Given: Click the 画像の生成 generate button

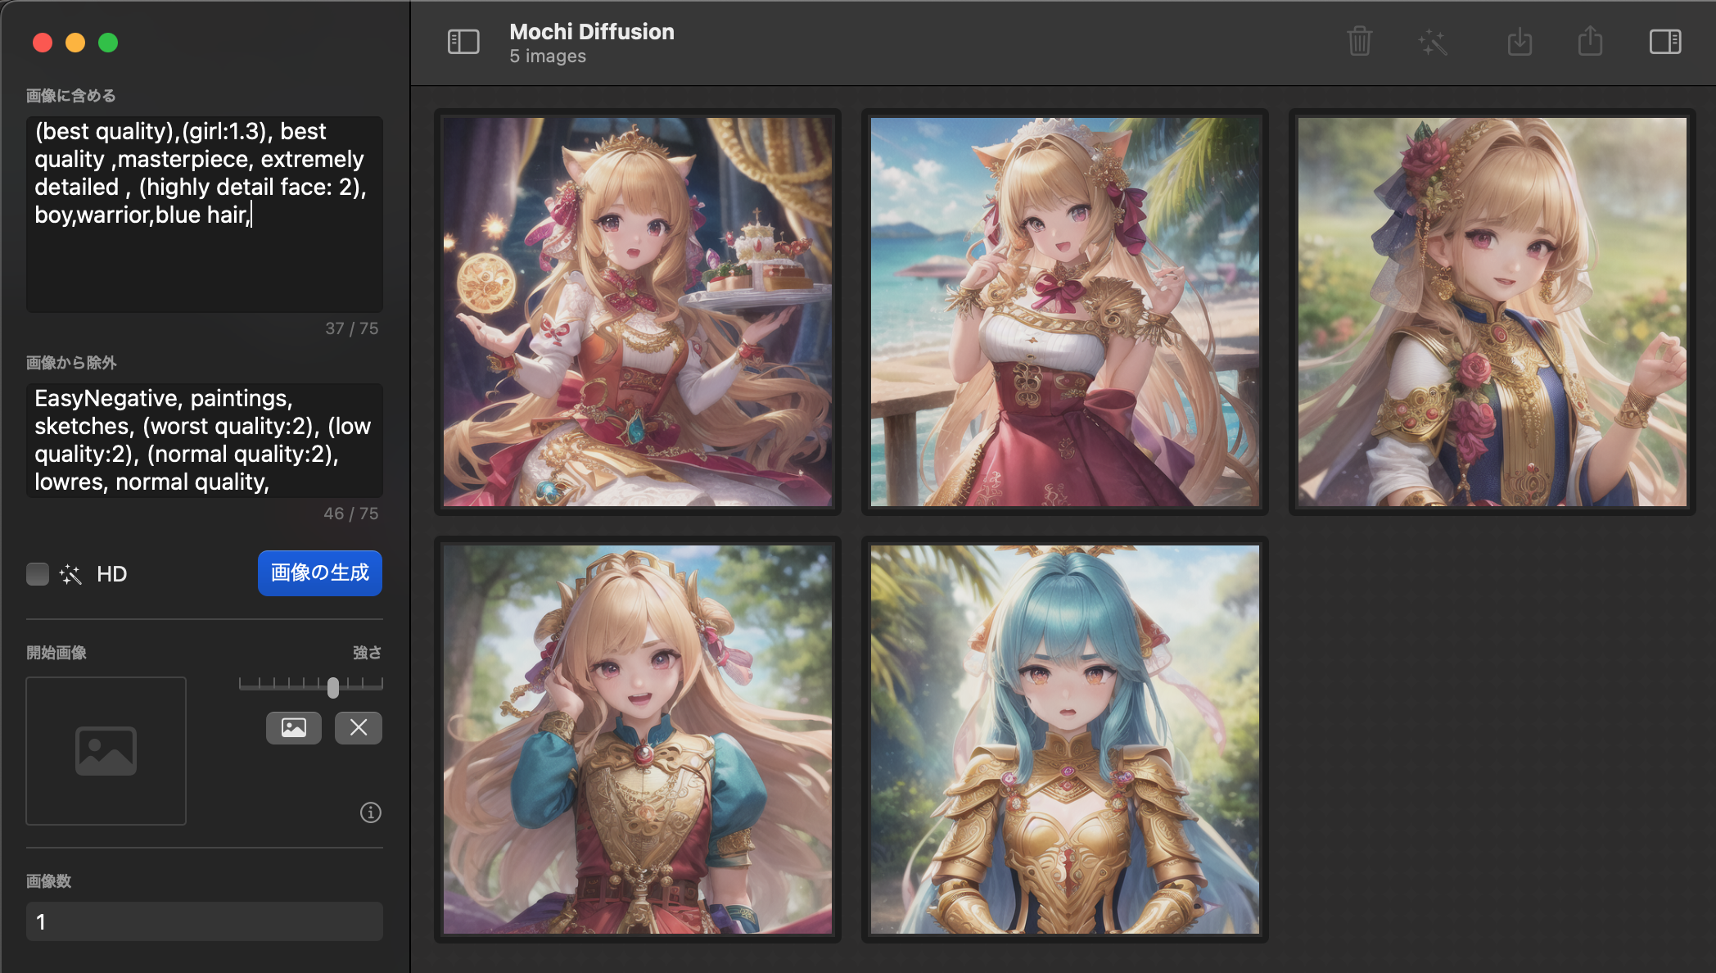Looking at the screenshot, I should tap(319, 572).
